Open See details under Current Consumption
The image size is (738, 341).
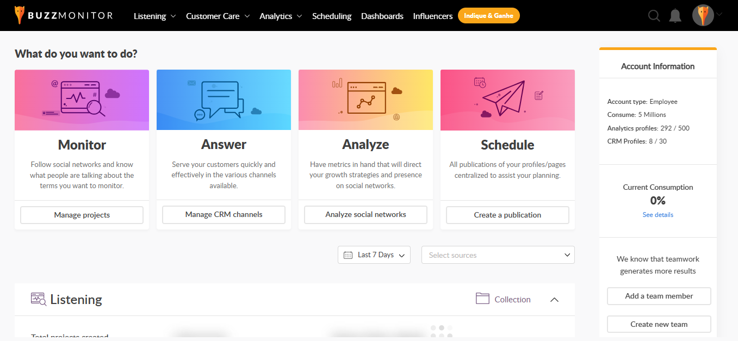(x=658, y=214)
